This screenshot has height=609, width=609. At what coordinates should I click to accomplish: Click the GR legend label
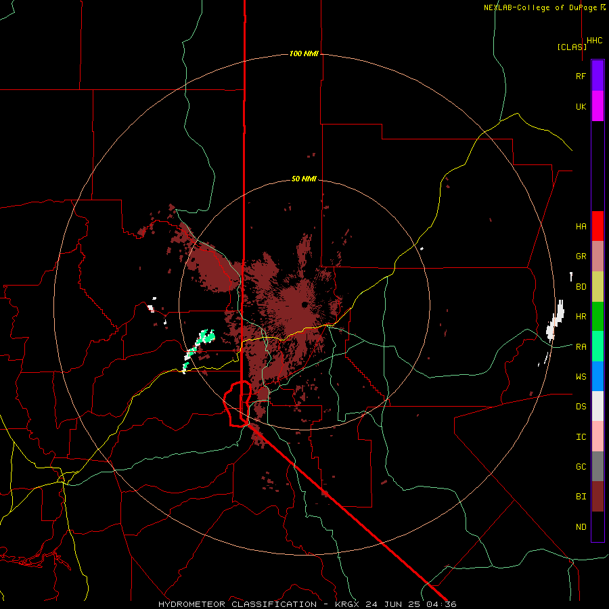coord(581,256)
